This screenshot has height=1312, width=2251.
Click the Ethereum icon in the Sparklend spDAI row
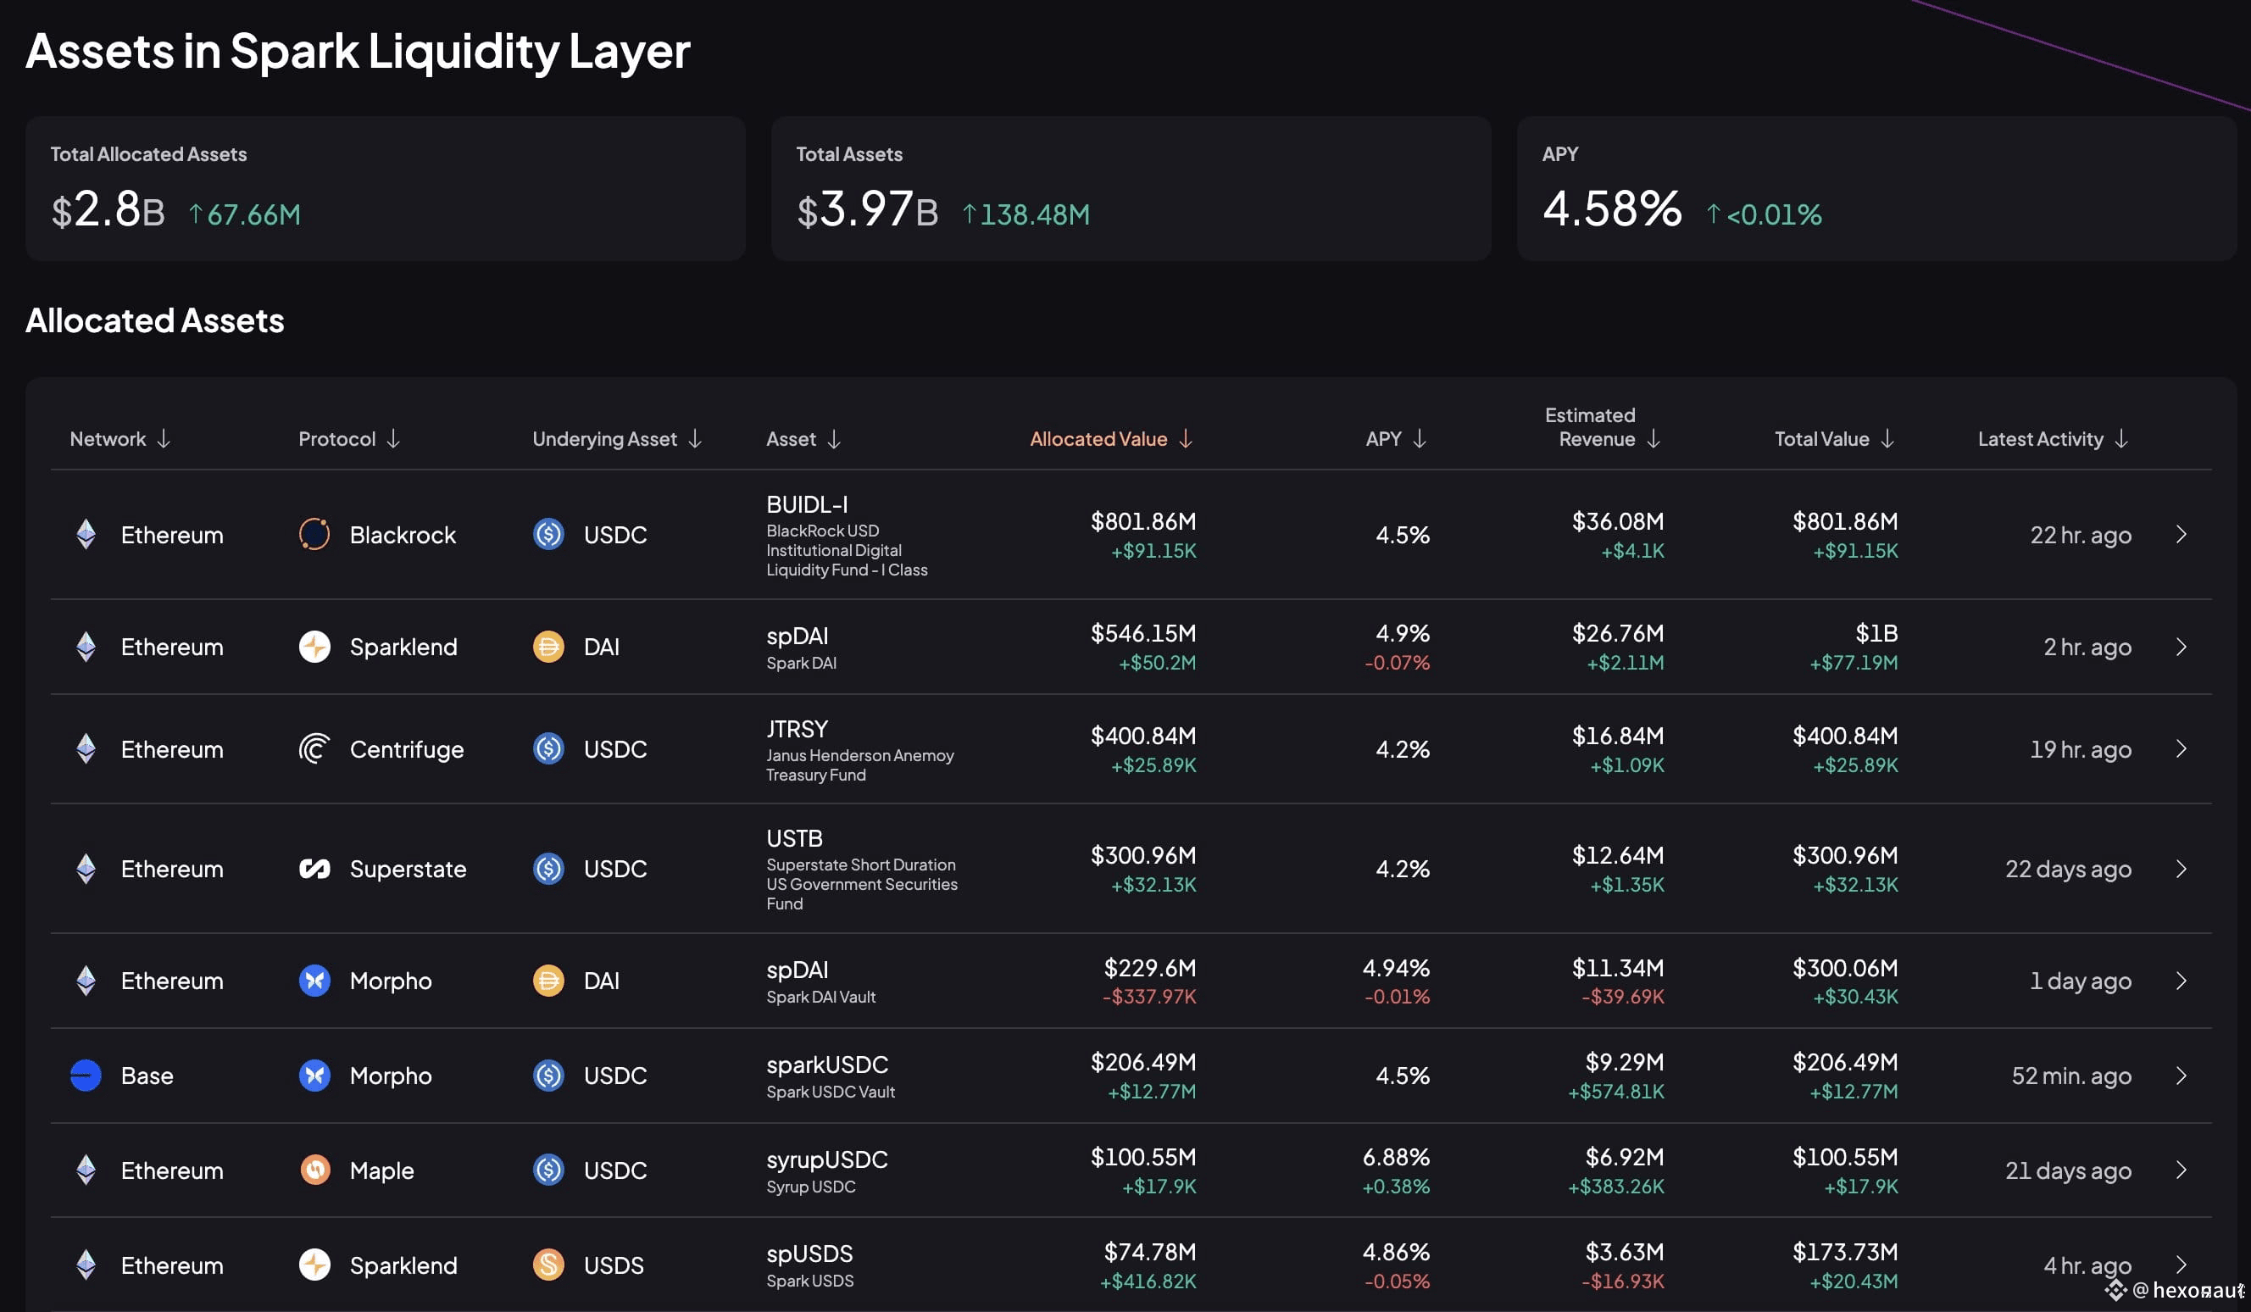click(86, 647)
